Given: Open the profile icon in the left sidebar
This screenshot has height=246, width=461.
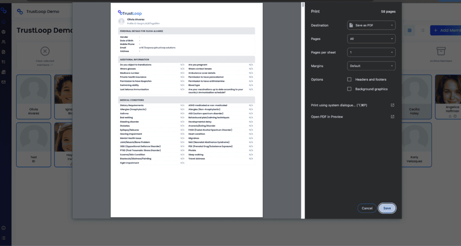Looking at the screenshot, I should pos(4,32).
